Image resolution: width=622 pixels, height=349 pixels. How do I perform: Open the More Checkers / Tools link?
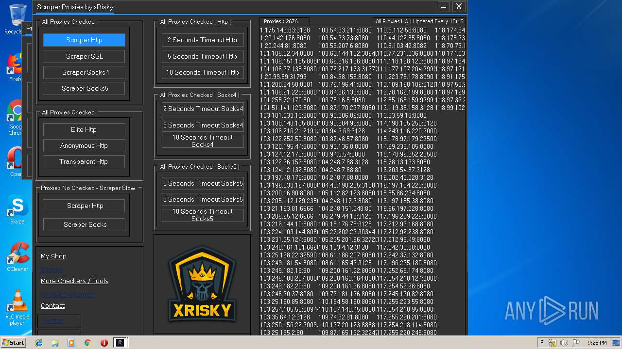[x=74, y=281]
